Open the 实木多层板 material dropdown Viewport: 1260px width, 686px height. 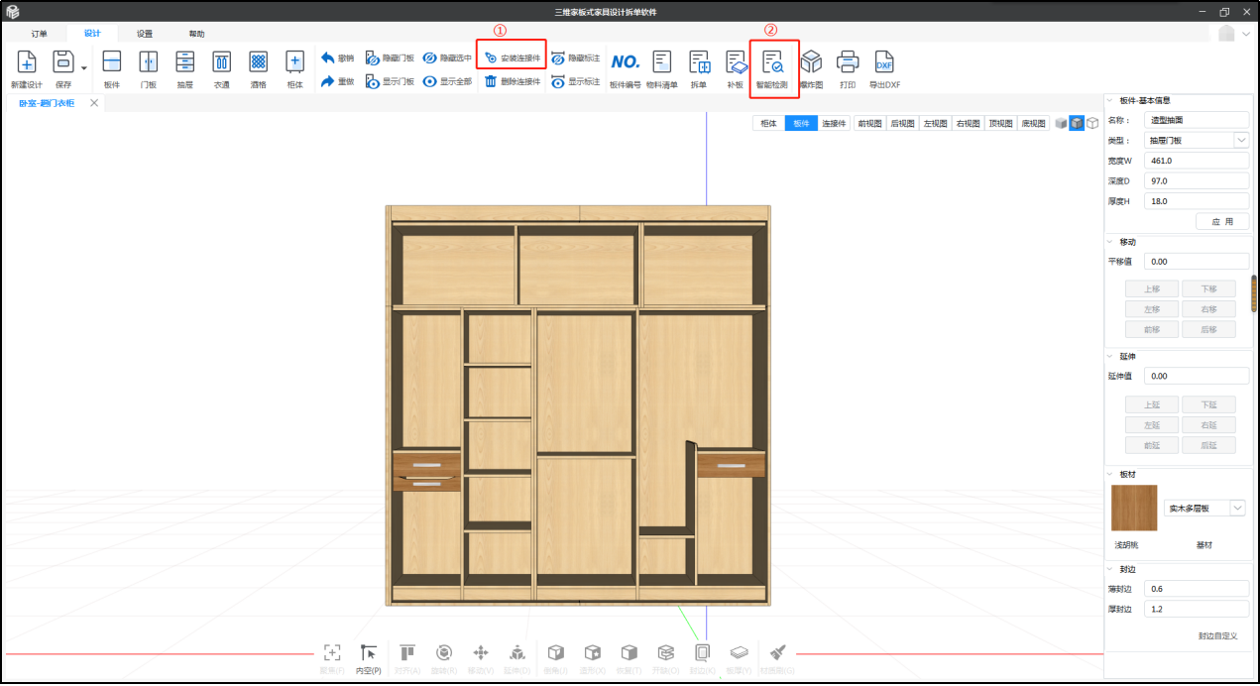click(1237, 508)
